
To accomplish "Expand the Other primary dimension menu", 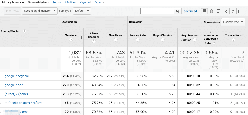I will click(100, 2).
